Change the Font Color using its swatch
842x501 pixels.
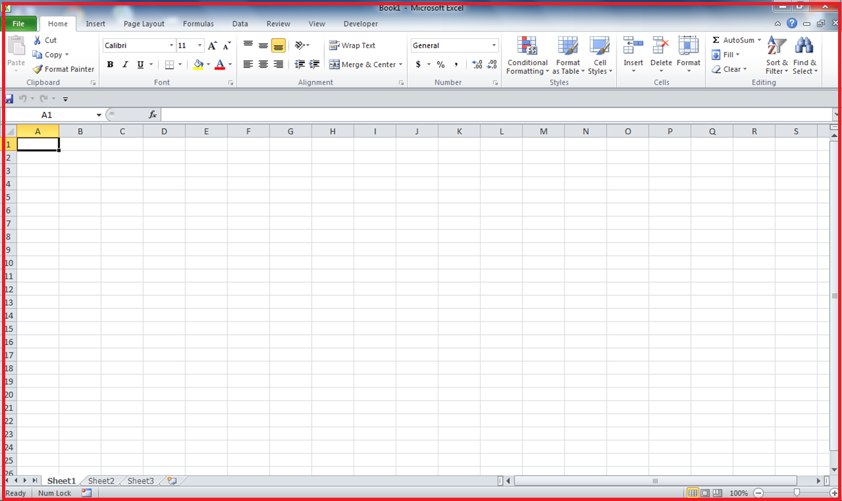(x=220, y=64)
